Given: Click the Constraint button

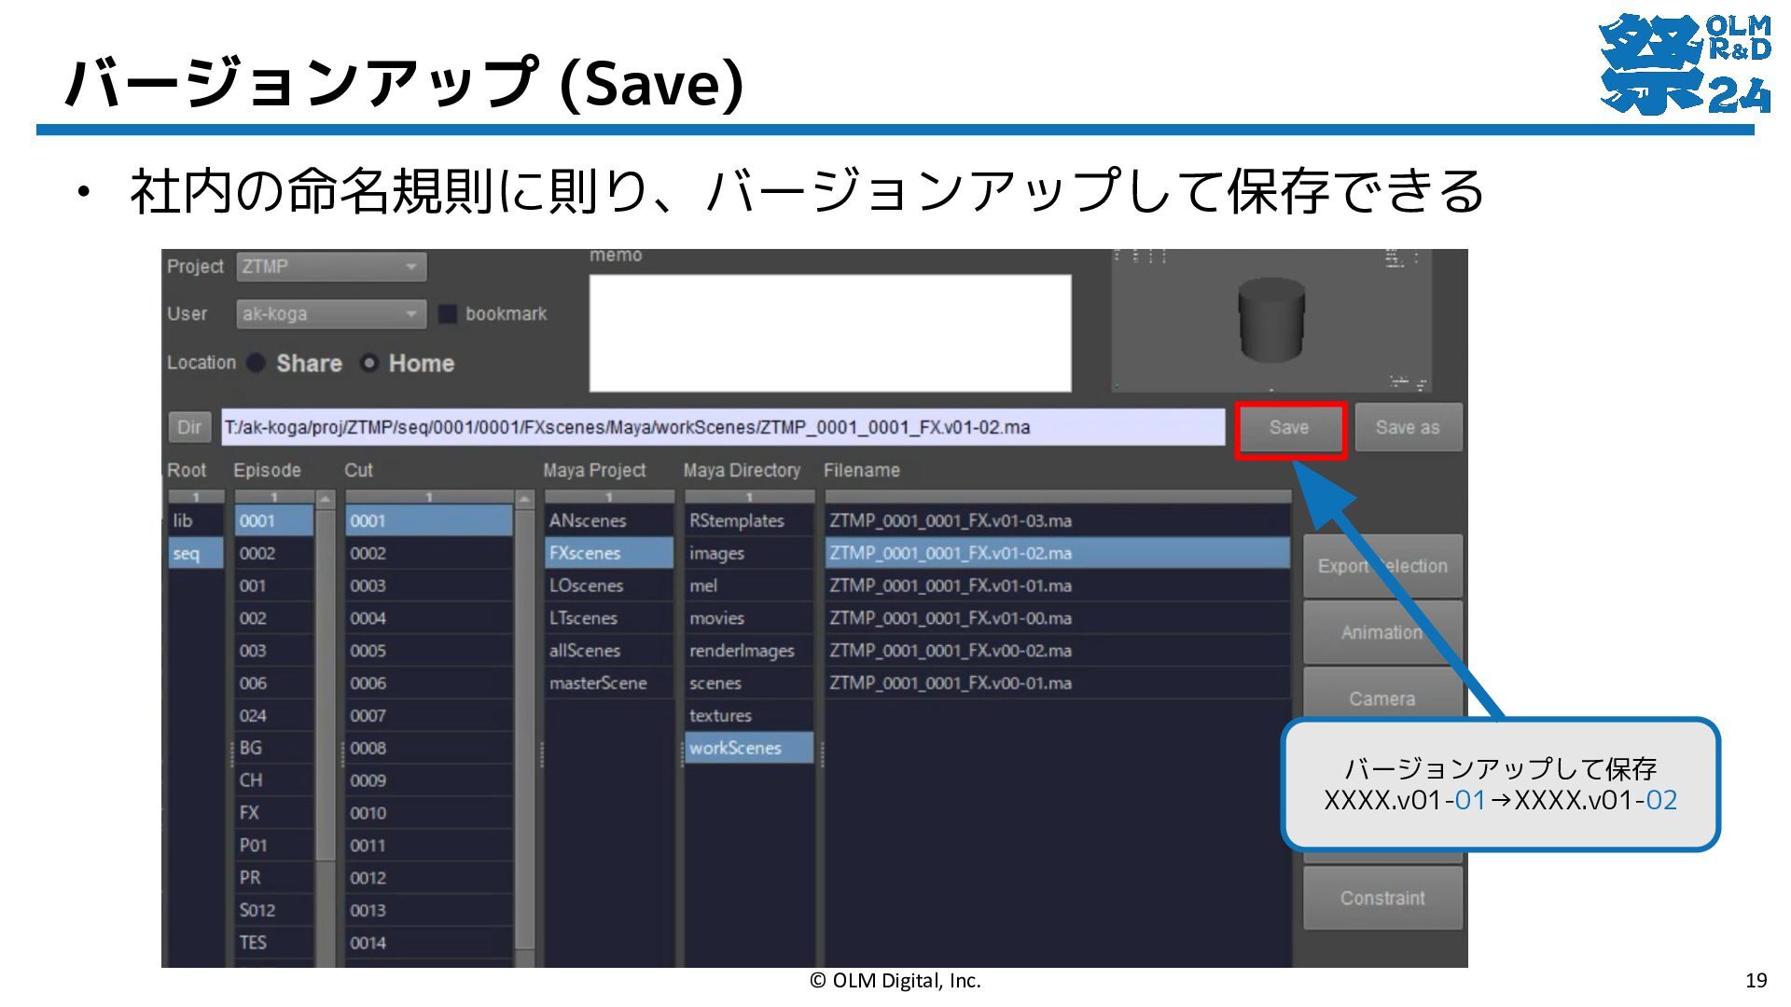Looking at the screenshot, I should point(1382,898).
